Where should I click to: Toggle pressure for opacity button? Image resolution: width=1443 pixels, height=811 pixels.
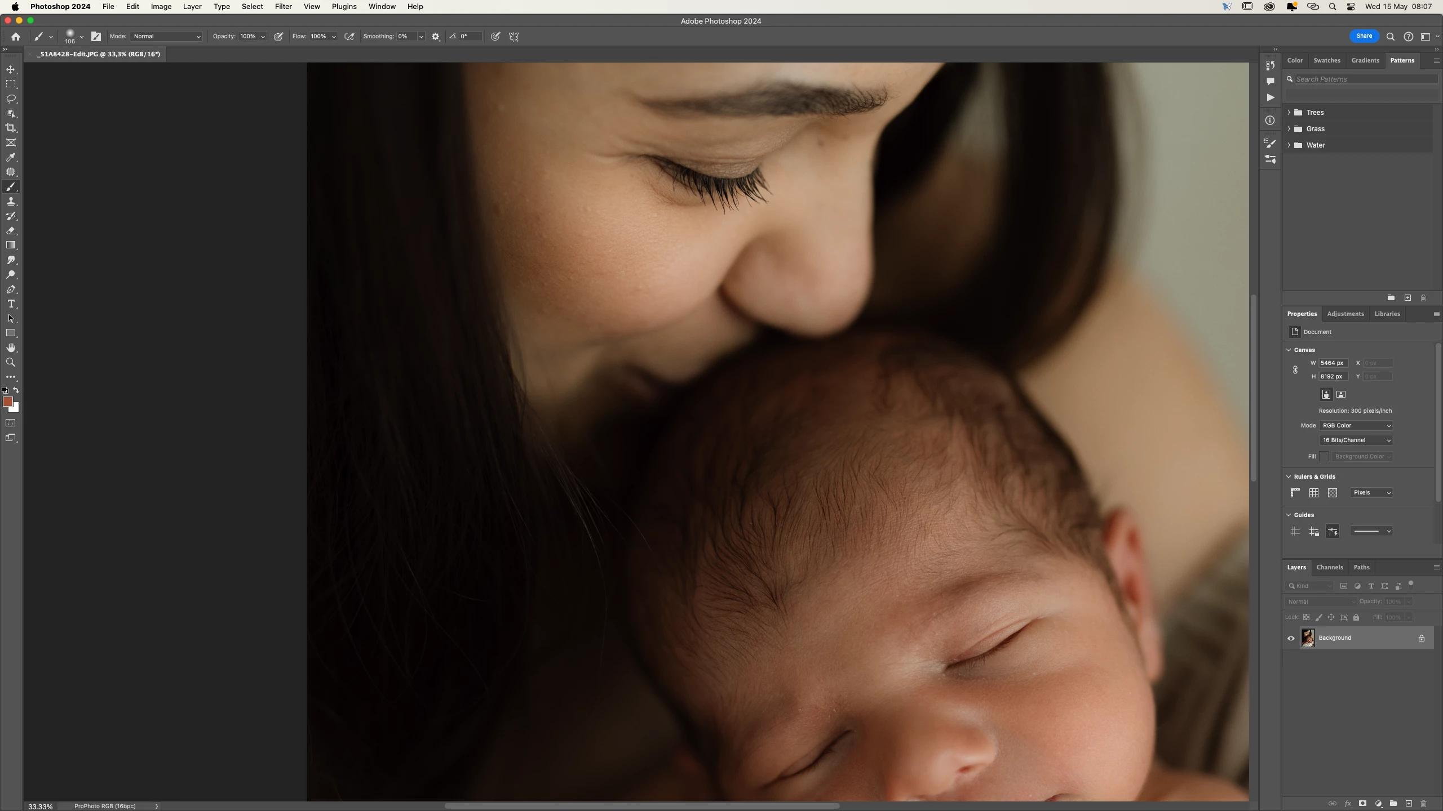pos(278,37)
